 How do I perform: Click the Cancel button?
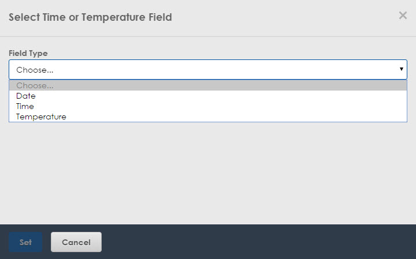coord(76,242)
